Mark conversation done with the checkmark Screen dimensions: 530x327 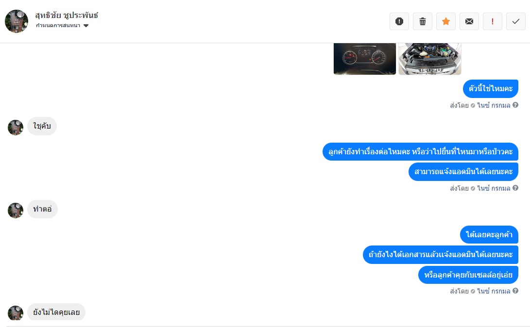516,22
